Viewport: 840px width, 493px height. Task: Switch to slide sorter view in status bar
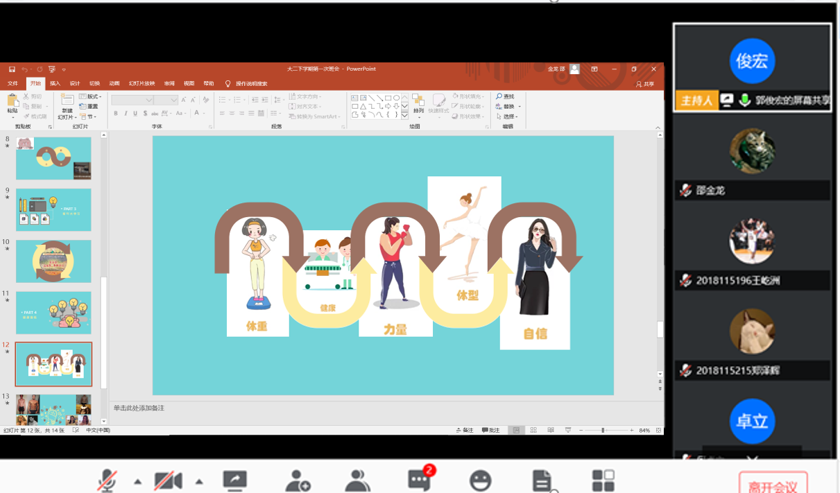(x=533, y=431)
